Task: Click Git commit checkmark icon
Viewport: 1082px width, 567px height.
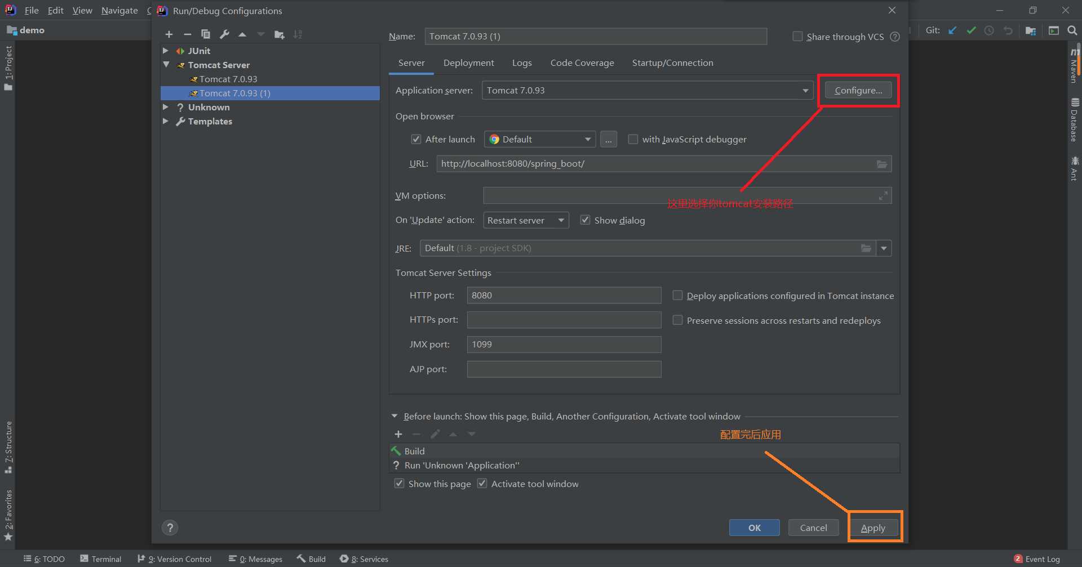Action: pos(971,30)
